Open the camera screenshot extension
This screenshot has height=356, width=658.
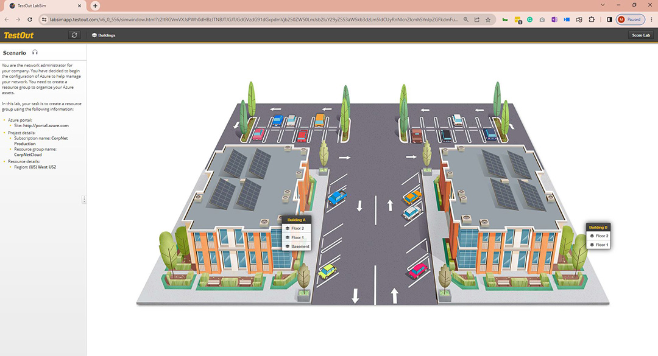[x=542, y=19]
